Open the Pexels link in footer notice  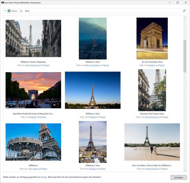pos(44,177)
